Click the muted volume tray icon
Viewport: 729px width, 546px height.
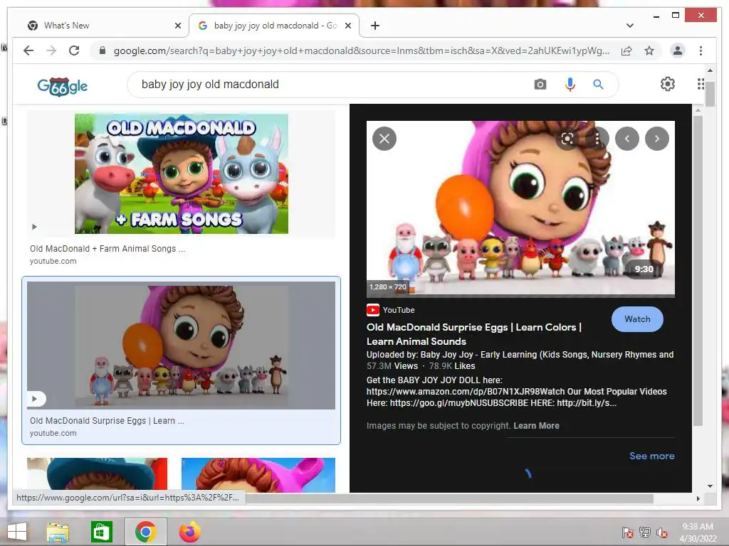point(661,532)
